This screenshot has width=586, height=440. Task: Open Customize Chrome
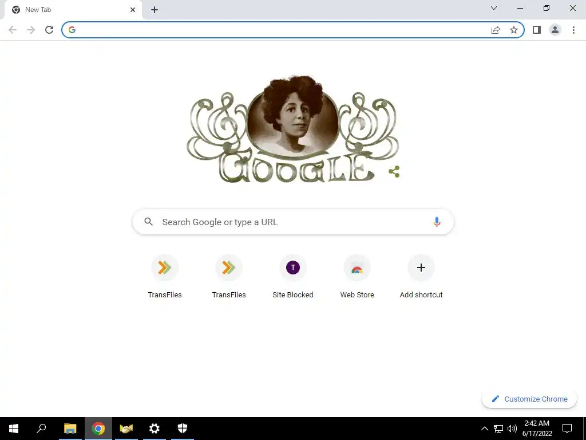click(529, 399)
